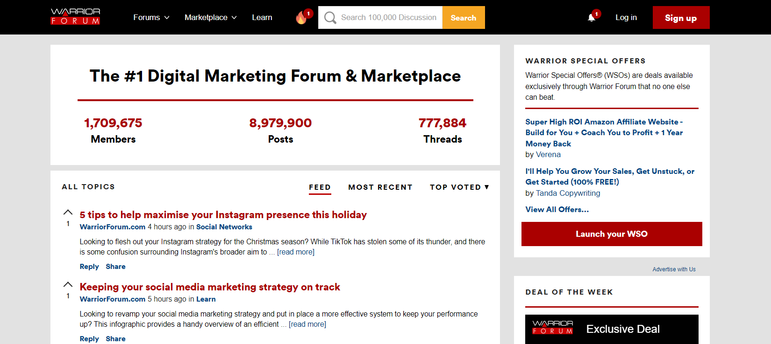Click the 8,979,900 Posts count
Screen dimensions: 771x344
point(280,123)
